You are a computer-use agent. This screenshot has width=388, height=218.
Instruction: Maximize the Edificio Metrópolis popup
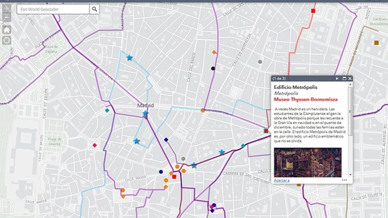point(344,79)
